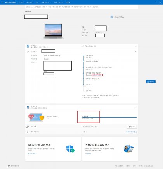
Task: Open the BitLocker card recovery key link
Action: [32, 153]
